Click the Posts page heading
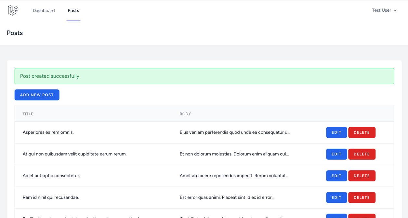This screenshot has width=408, height=218. (15, 33)
